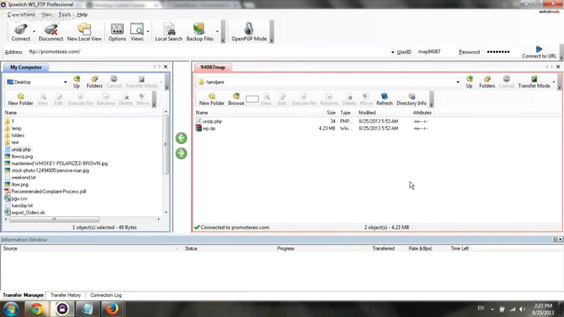Select Recommended-Complaint-Process.pdf
The height and width of the screenshot is (317, 564).
(x=48, y=191)
